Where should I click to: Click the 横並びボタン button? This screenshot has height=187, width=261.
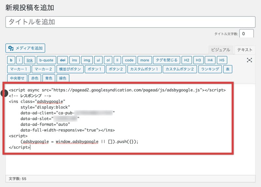[x=70, y=69]
